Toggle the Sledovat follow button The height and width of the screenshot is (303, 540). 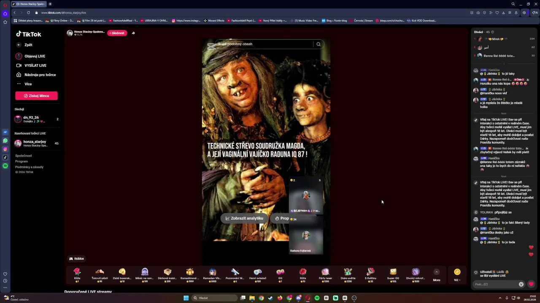117,33
